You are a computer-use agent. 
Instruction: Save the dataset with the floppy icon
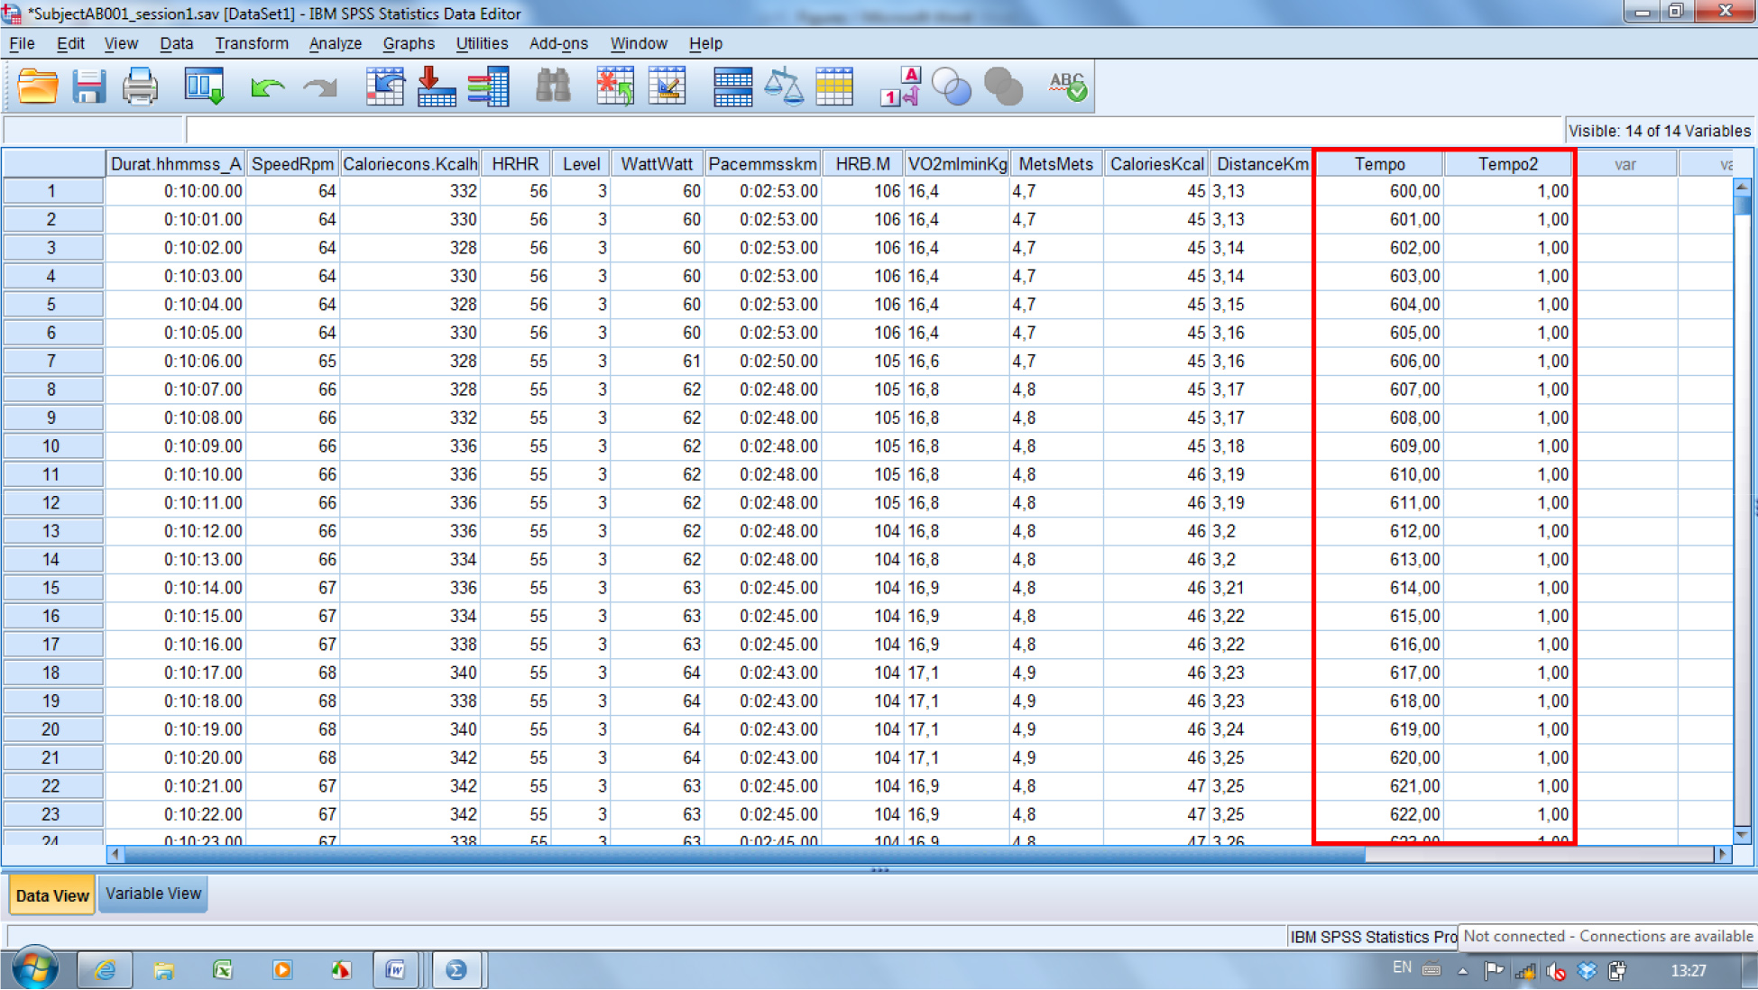[x=88, y=87]
